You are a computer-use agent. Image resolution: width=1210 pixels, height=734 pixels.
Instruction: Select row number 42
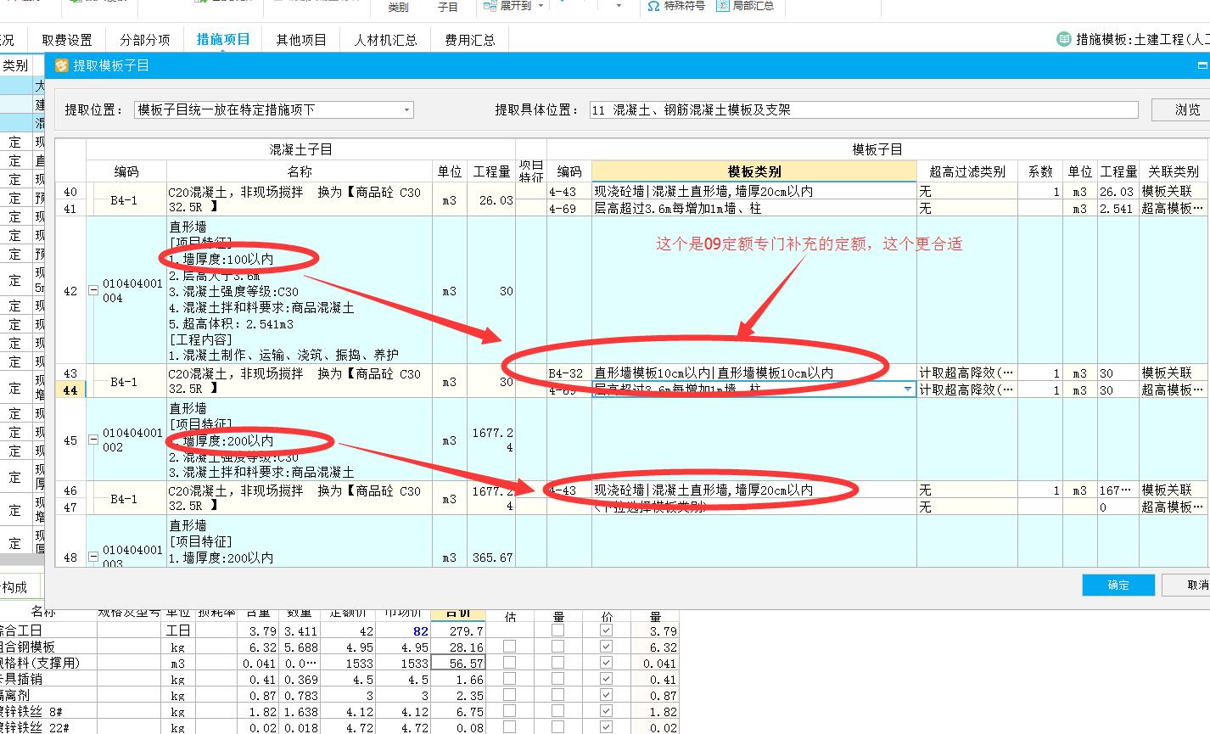point(70,290)
